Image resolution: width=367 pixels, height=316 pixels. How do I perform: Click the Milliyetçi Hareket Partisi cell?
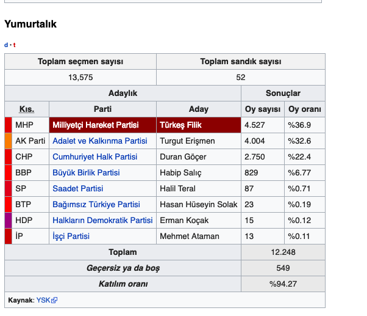point(102,125)
